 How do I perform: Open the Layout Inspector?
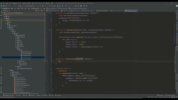pyautogui.click(x=170, y=95)
